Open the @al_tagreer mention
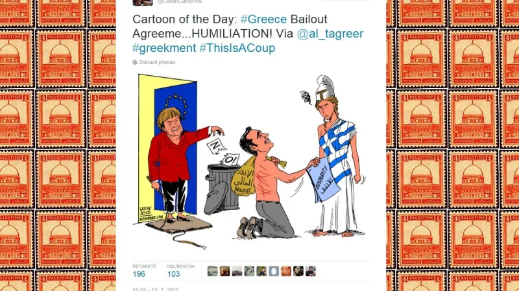Viewport: 519px width, 291px height. (x=330, y=34)
